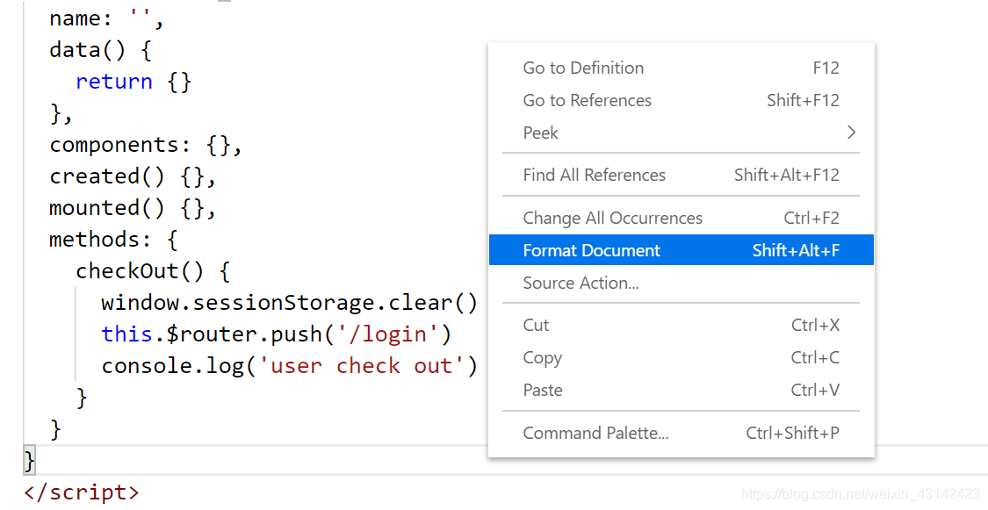Select Copy in the context menu
Image resolution: width=988 pixels, height=510 pixels.
542,357
